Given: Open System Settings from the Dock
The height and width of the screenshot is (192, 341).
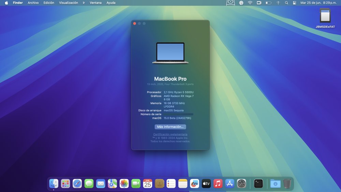Looking at the screenshot, I should (x=242, y=183).
